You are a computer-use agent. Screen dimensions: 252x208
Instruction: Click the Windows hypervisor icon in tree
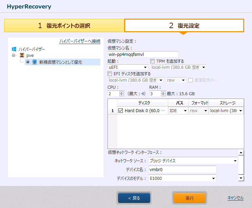[x=14, y=49]
